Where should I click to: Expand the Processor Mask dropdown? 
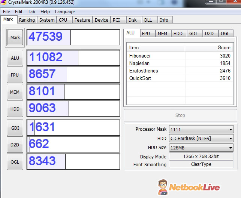pos(201,129)
